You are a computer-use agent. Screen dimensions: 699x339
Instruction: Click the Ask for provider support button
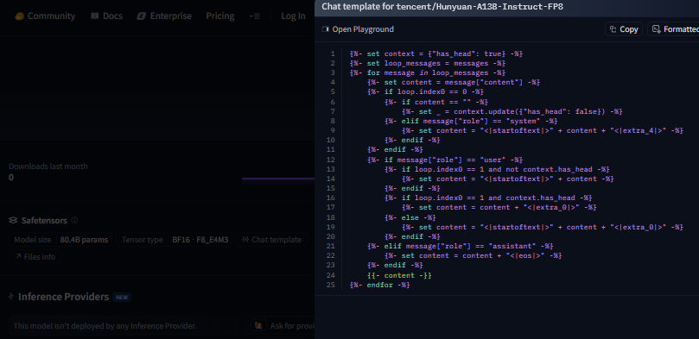point(283,326)
